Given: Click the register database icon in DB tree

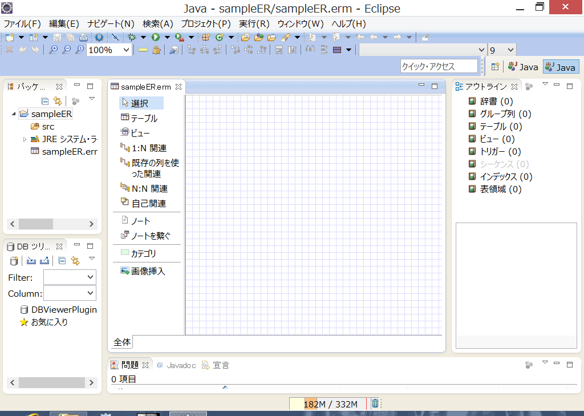Looking at the screenshot, I should [14, 261].
